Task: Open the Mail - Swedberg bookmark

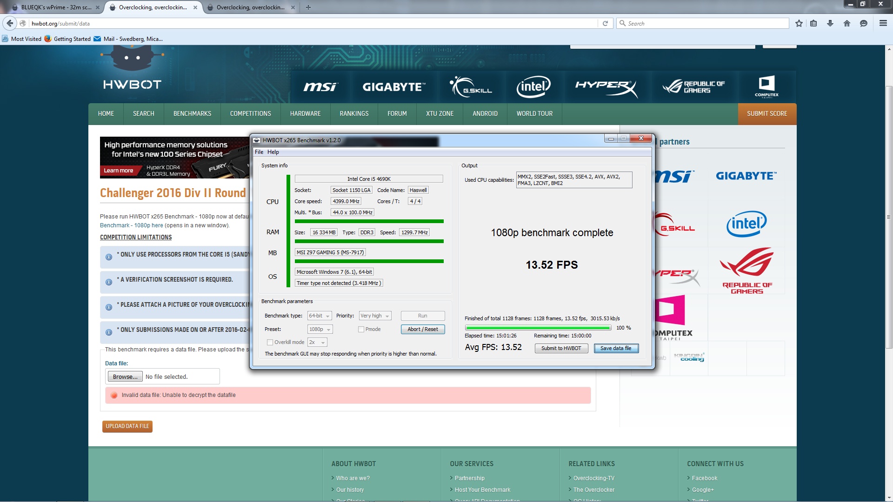Action: (x=128, y=39)
